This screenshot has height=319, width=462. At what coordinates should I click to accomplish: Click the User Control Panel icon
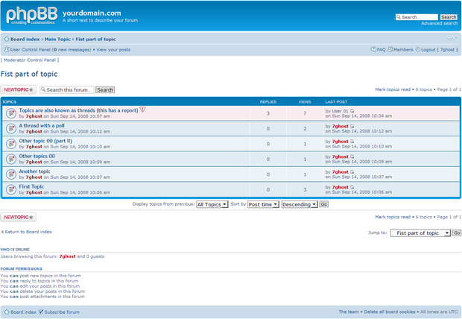click(7, 49)
